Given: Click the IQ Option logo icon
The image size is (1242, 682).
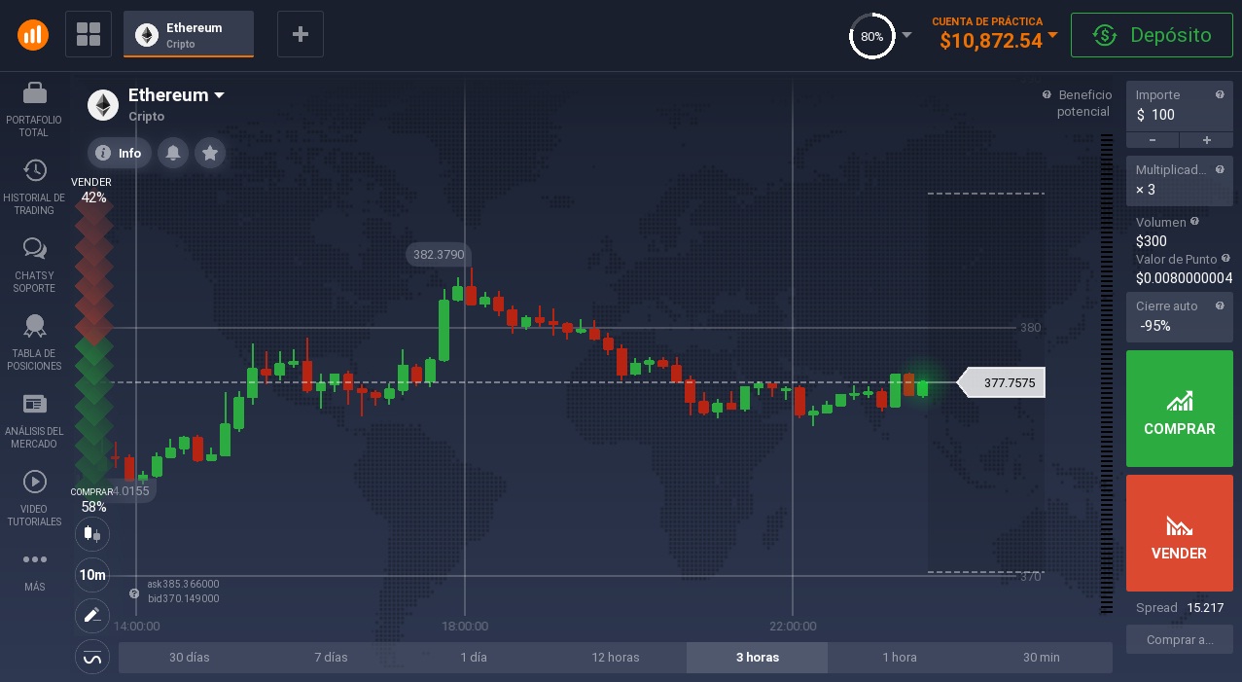Looking at the screenshot, I should (33, 35).
